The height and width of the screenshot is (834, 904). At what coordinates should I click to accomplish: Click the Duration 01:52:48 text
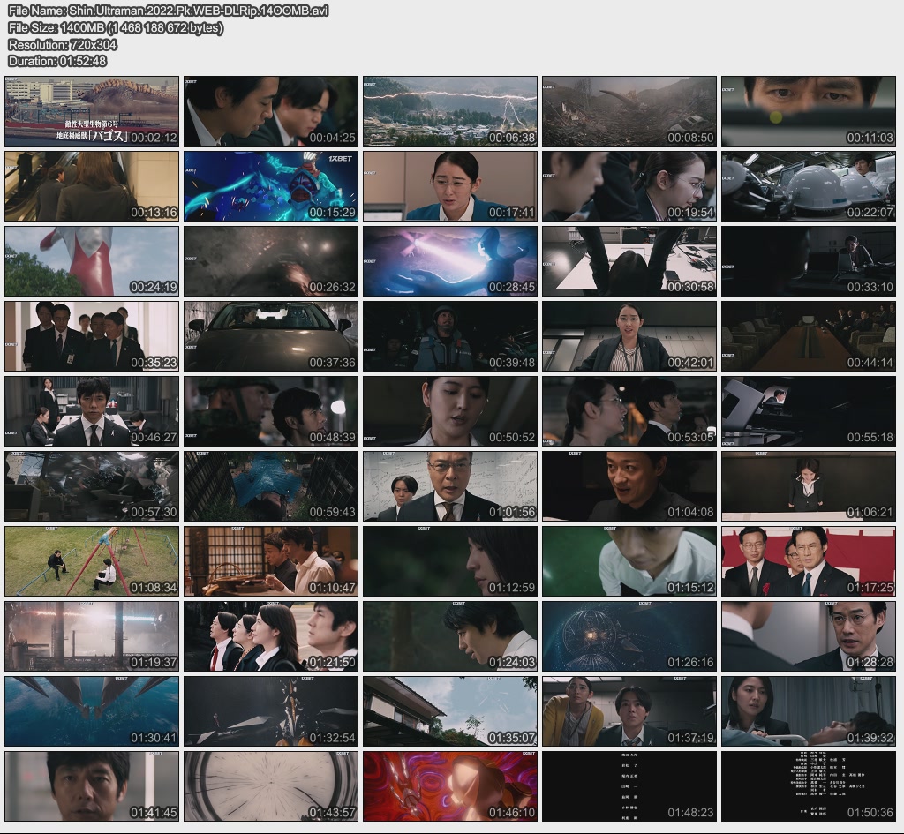[x=57, y=61]
